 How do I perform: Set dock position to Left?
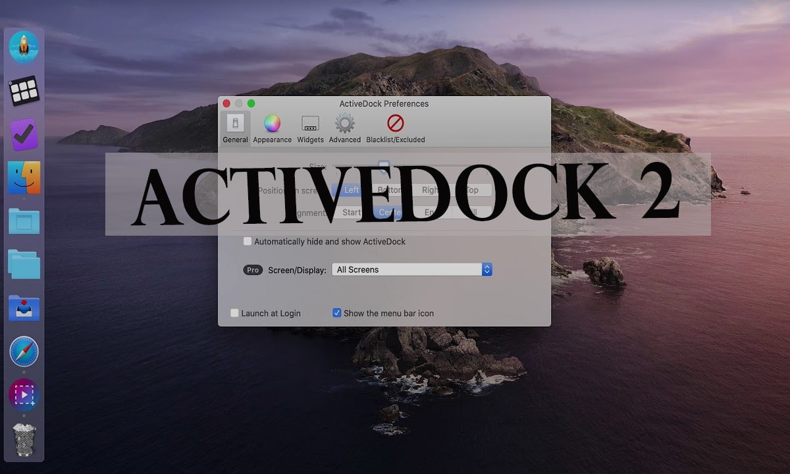pos(352,190)
